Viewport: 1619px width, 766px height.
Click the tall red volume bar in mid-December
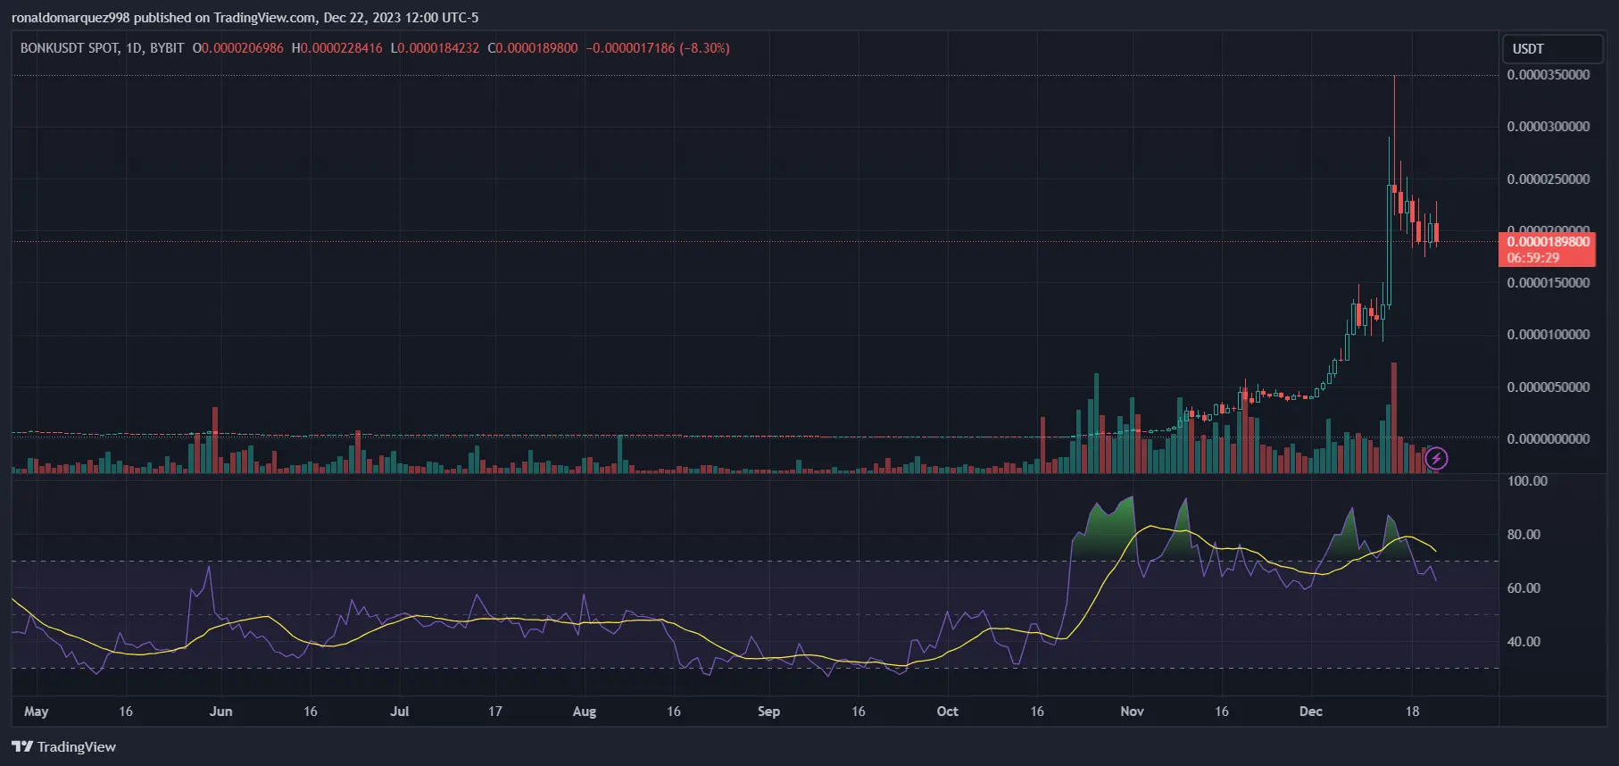tap(1394, 417)
